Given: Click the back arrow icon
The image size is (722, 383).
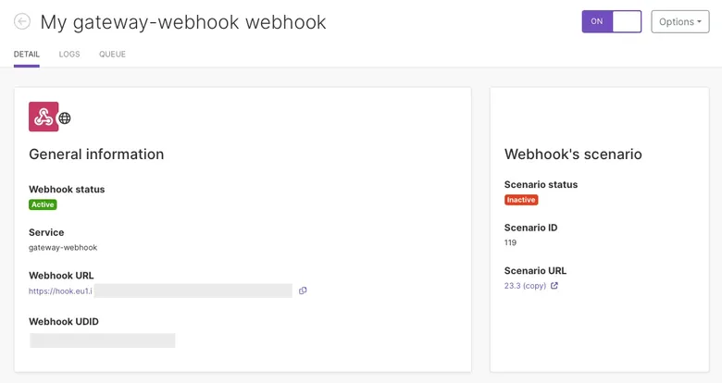Looking at the screenshot, I should click(x=22, y=21).
